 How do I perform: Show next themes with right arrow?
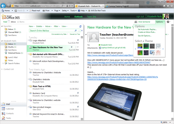(163, 49)
